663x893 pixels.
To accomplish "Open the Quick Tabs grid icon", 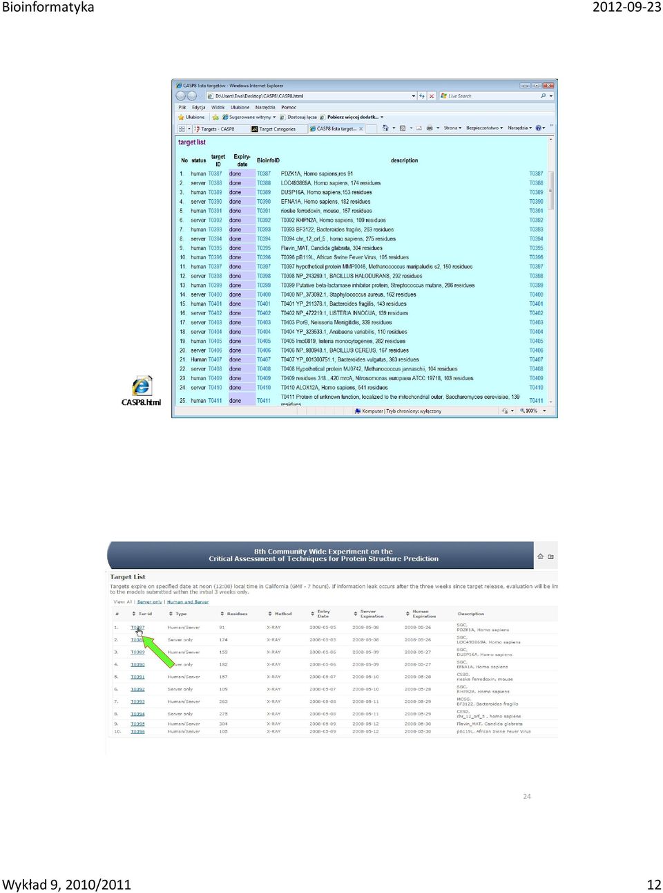I will tap(182, 129).
